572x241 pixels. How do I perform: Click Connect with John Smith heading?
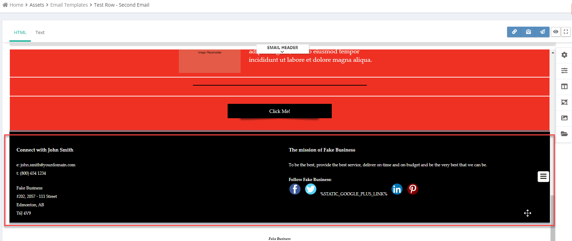(45, 150)
